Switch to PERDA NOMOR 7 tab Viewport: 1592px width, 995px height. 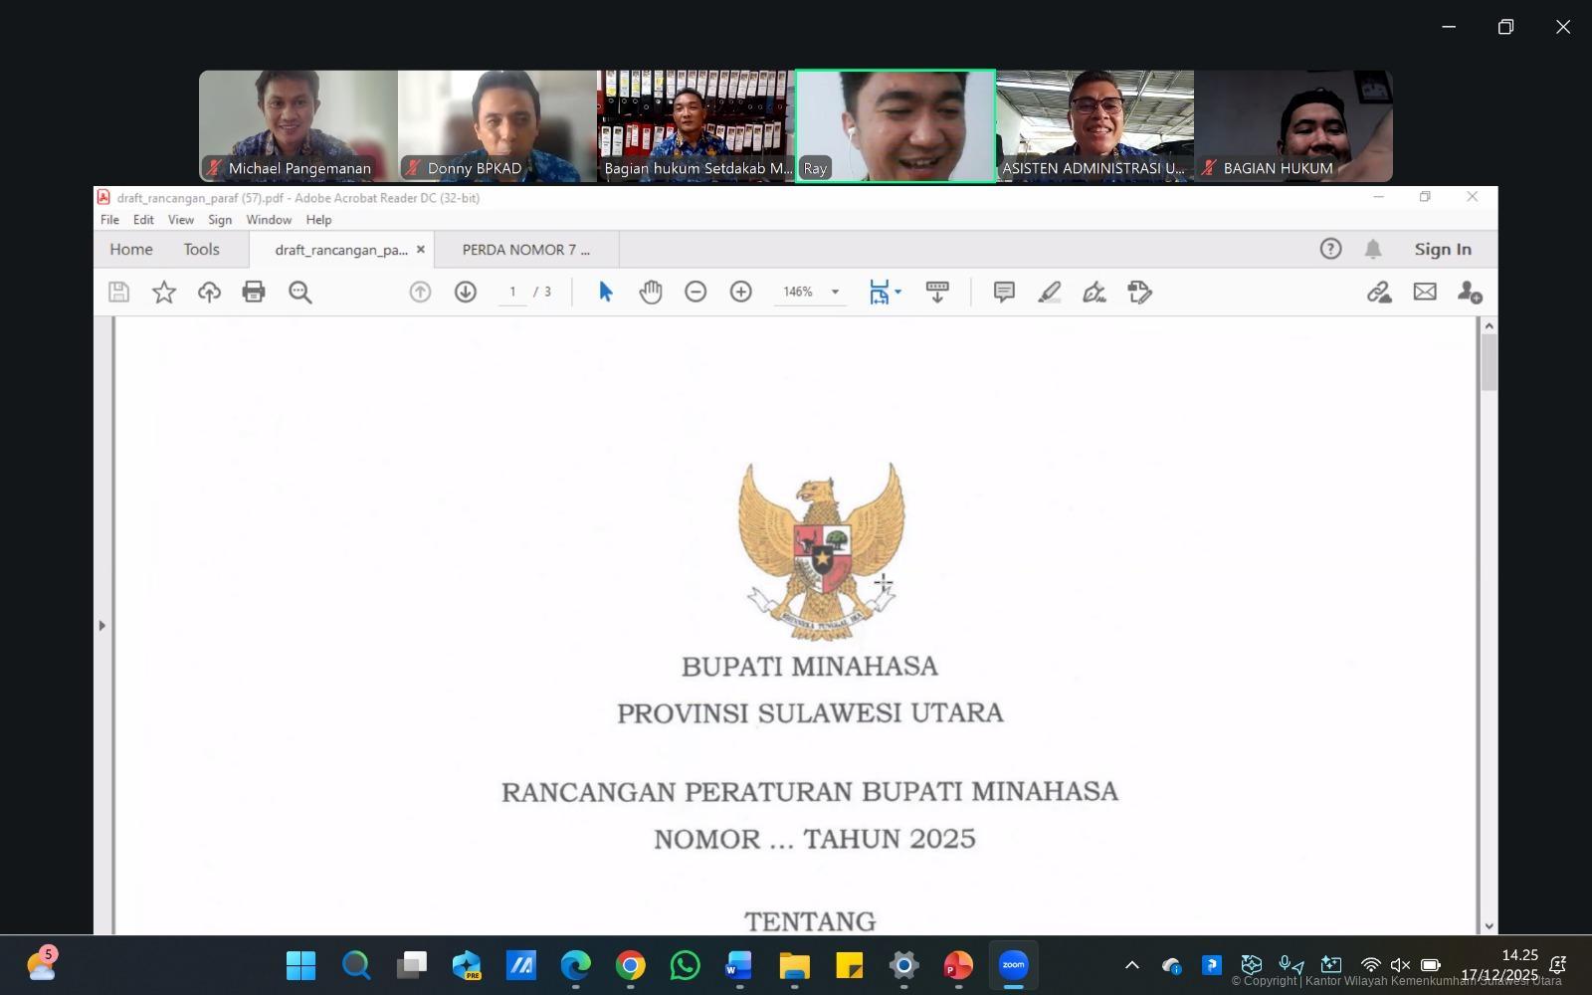(525, 250)
